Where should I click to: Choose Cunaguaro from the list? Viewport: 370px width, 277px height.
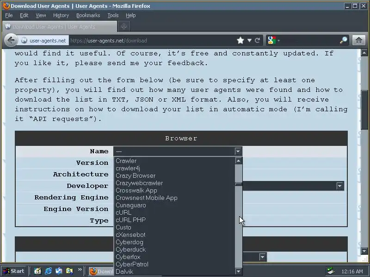[x=175, y=205]
